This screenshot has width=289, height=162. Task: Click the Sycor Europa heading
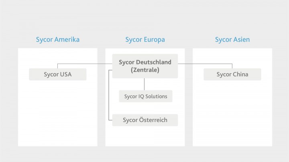pos(145,40)
